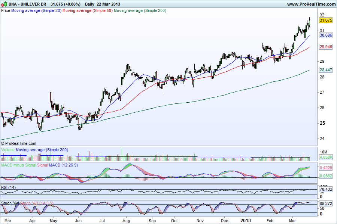Click the 31.675 (+0.80%) quote text
This screenshot has width=337, height=224.
66,4
